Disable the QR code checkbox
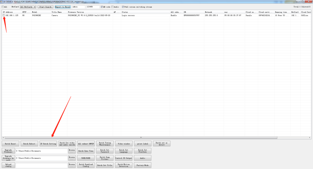The image size is (313, 169). (x=102, y=7)
